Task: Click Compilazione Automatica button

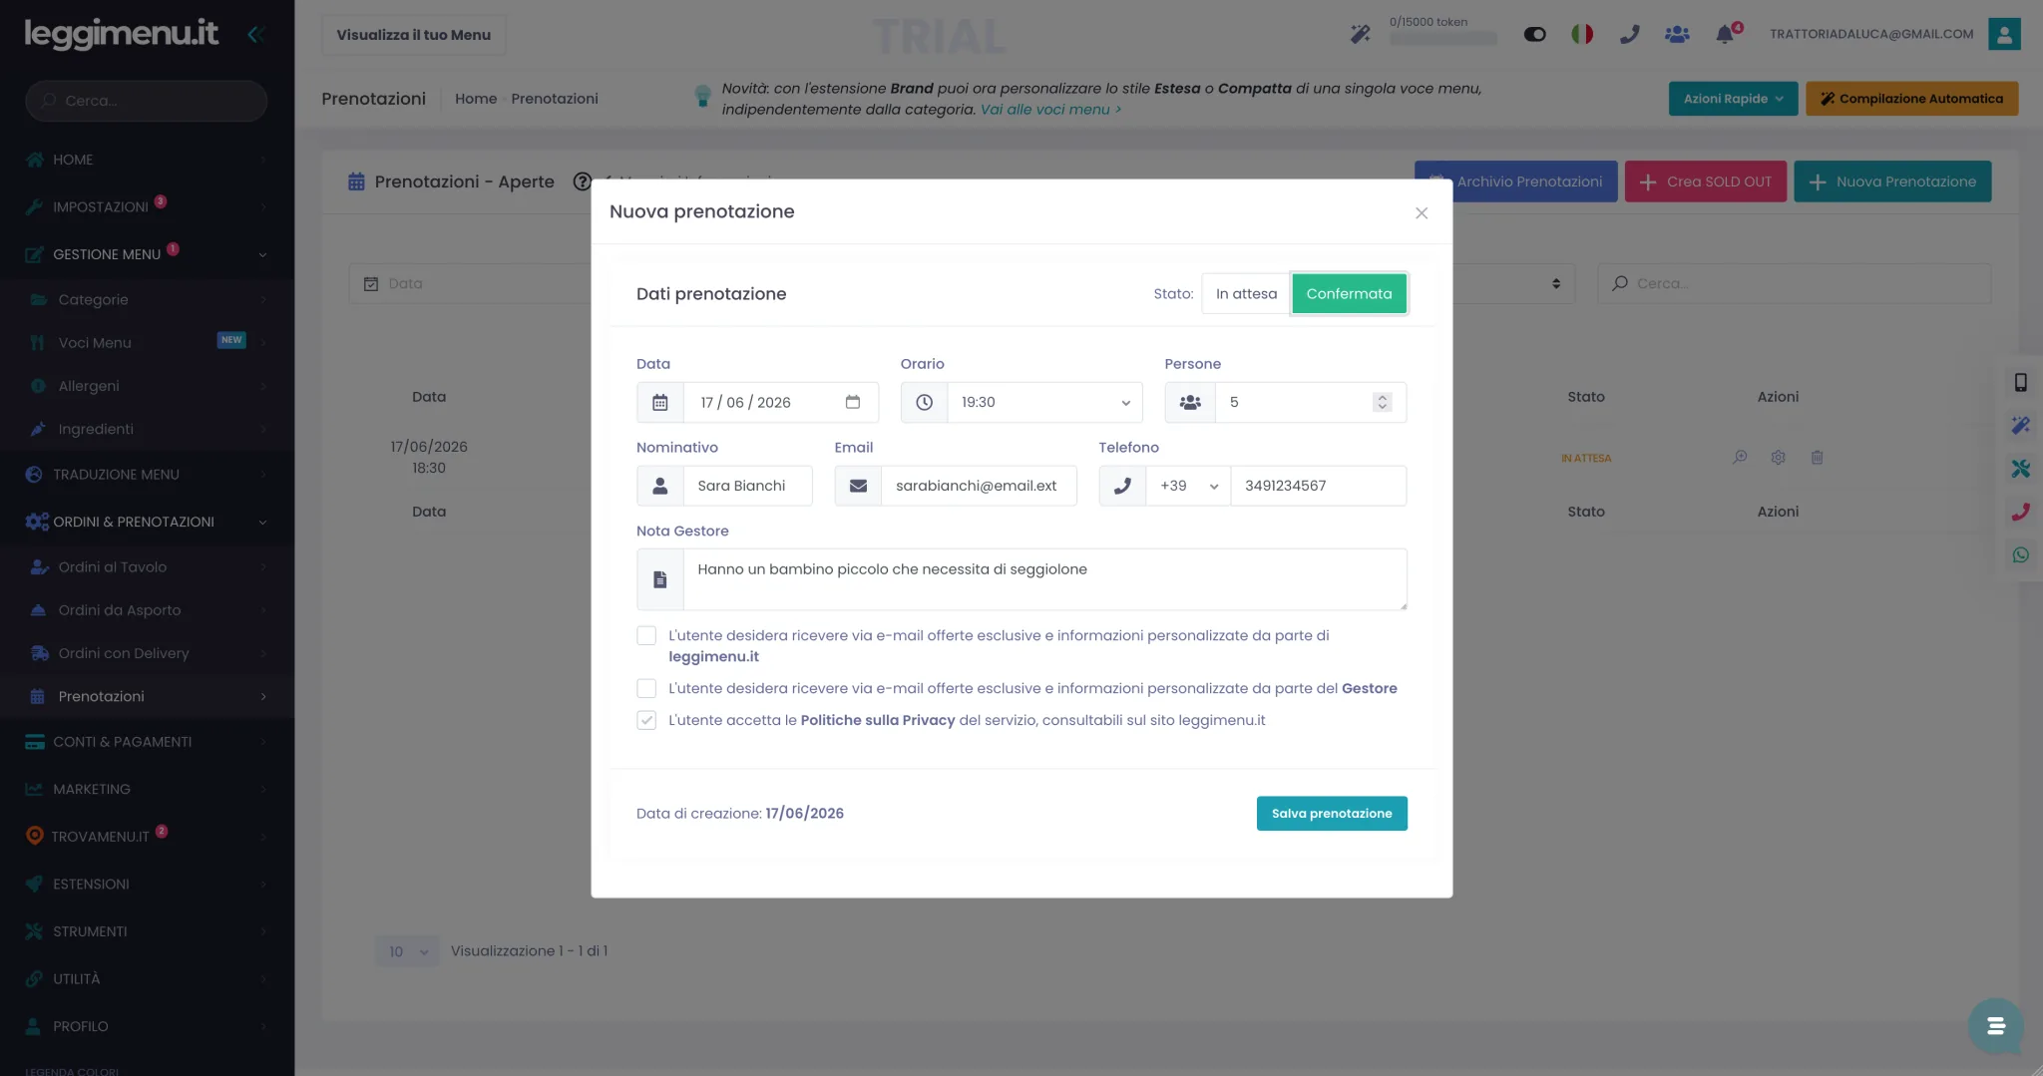Action: [x=1911, y=99]
